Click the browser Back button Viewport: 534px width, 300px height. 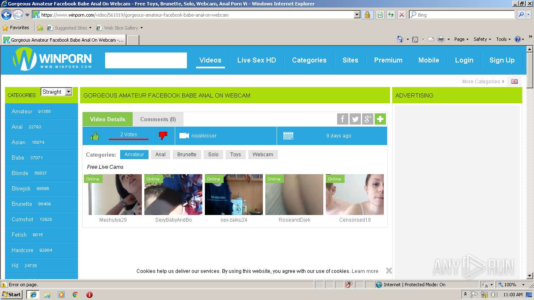tap(6, 15)
